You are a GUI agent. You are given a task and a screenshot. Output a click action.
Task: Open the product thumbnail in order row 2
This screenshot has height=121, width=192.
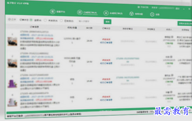tap(12, 63)
